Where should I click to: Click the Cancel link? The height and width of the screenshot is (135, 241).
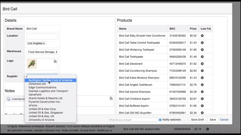pos(224,120)
